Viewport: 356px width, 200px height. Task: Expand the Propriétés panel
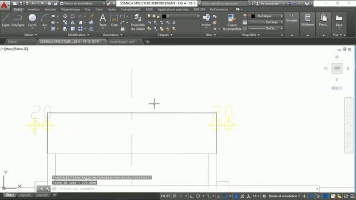click(251, 34)
